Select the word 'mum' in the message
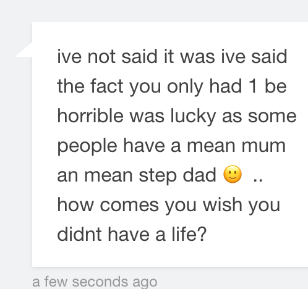 [263, 146]
